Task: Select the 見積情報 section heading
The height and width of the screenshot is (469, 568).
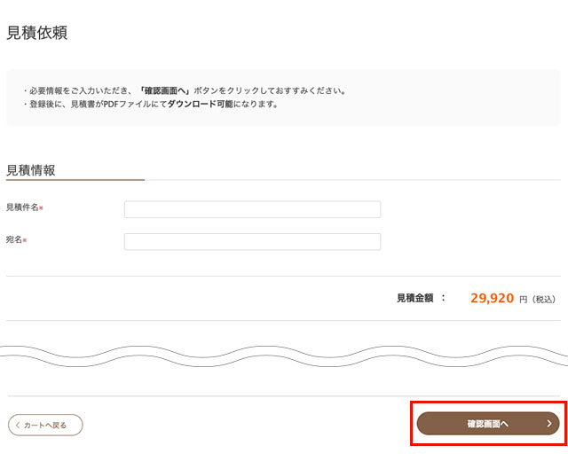Action: [x=31, y=170]
